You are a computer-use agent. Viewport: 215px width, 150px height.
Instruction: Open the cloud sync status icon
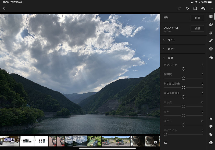pos(203,8)
